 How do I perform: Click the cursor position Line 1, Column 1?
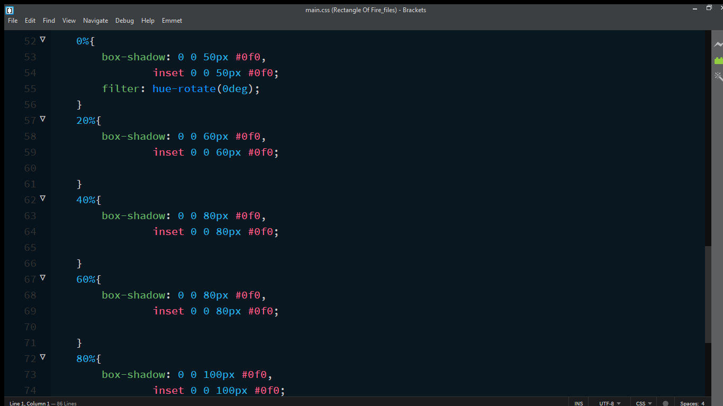click(x=29, y=403)
